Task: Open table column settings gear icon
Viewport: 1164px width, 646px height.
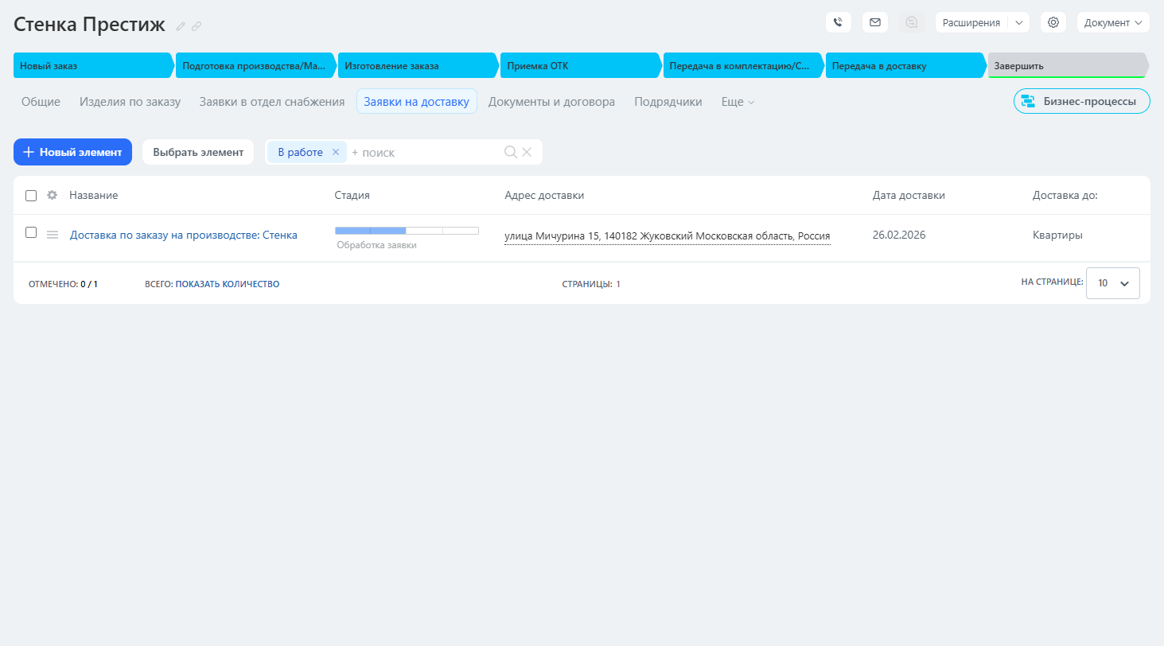Action: coord(53,196)
